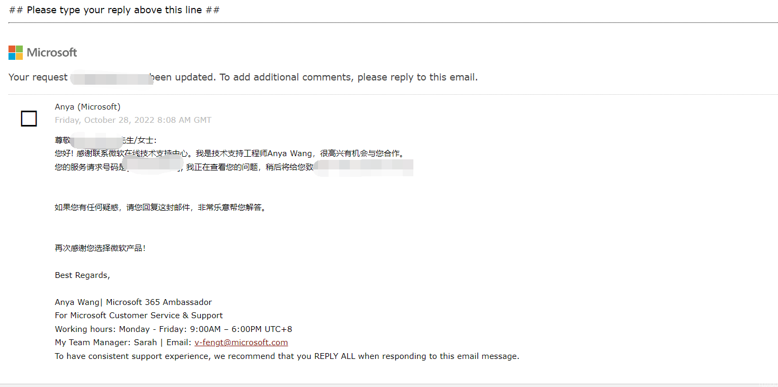The image size is (778, 387).
Task: Click the 'Please type your reply above' line
Action: pyautogui.click(x=114, y=10)
